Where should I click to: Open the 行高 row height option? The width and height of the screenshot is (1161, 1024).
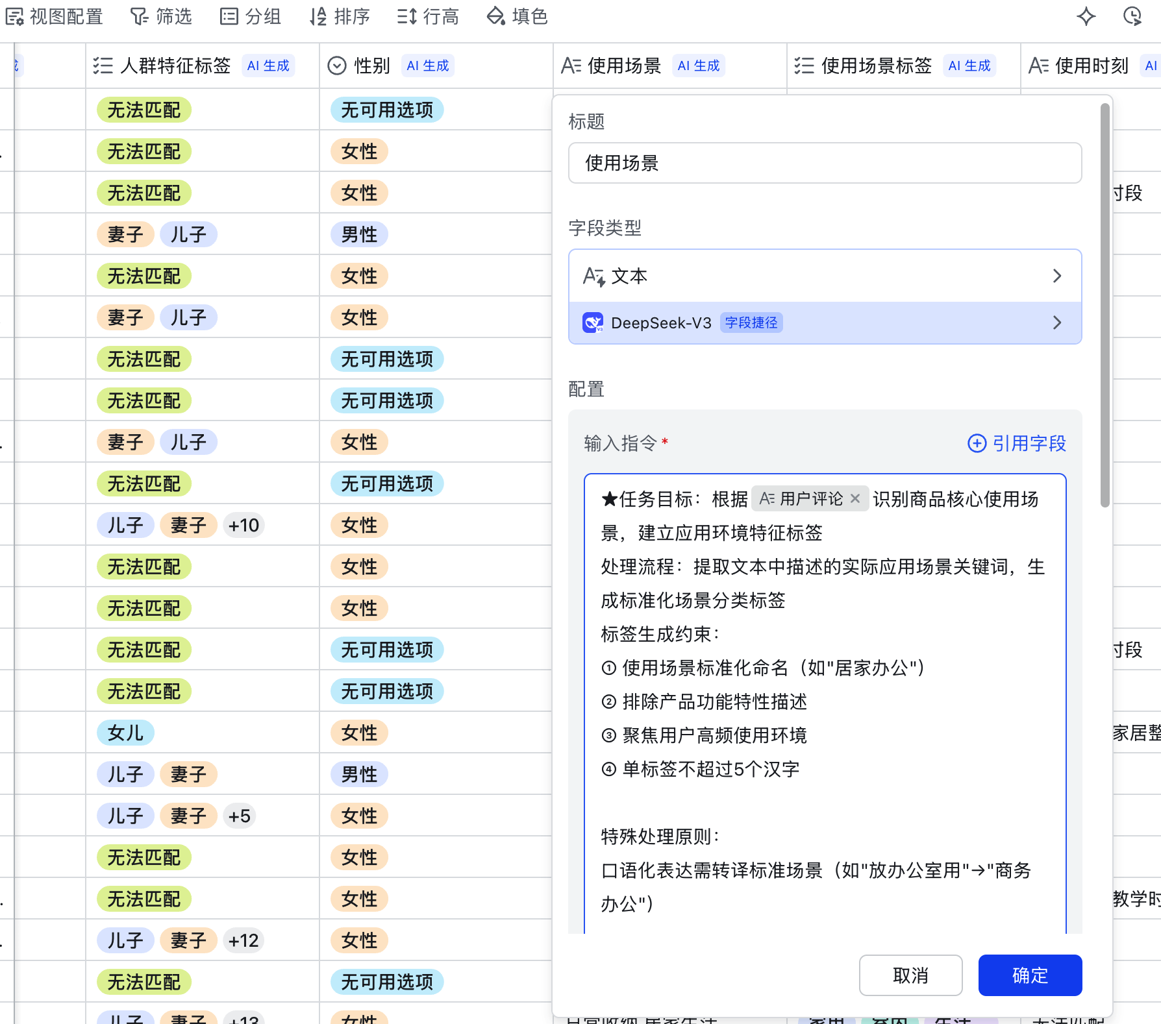pos(428,16)
